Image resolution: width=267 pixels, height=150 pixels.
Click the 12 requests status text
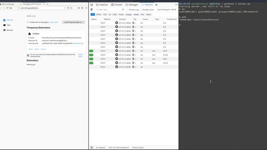coord(101,147)
